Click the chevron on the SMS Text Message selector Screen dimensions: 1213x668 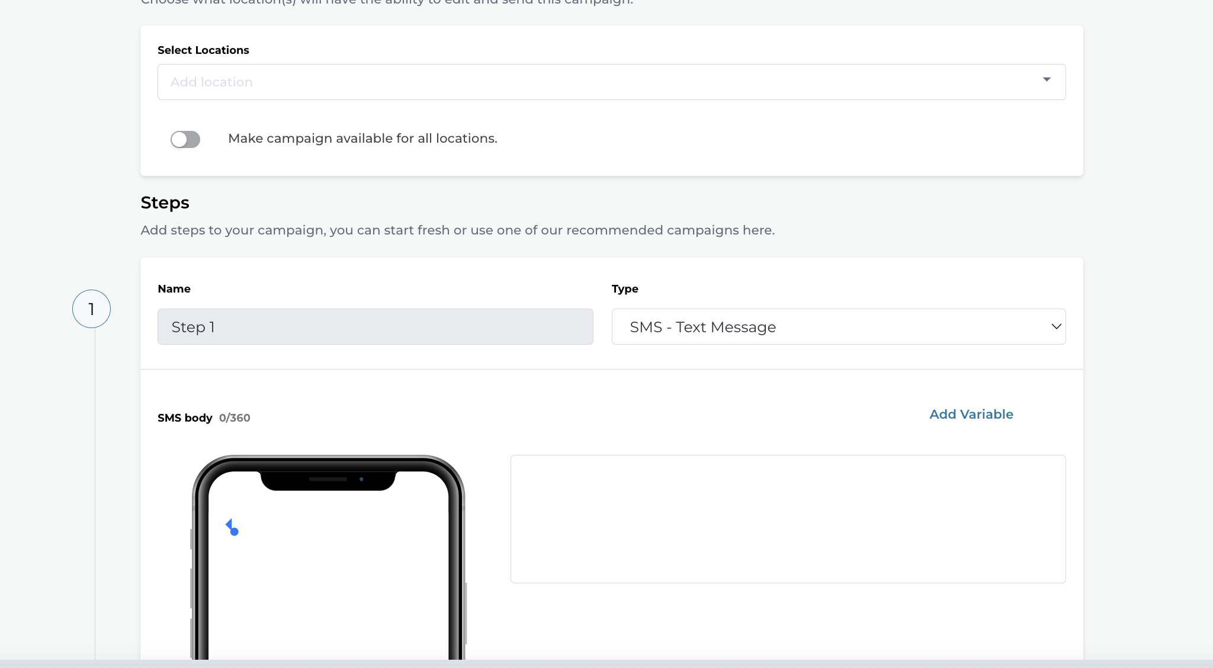pos(1057,326)
